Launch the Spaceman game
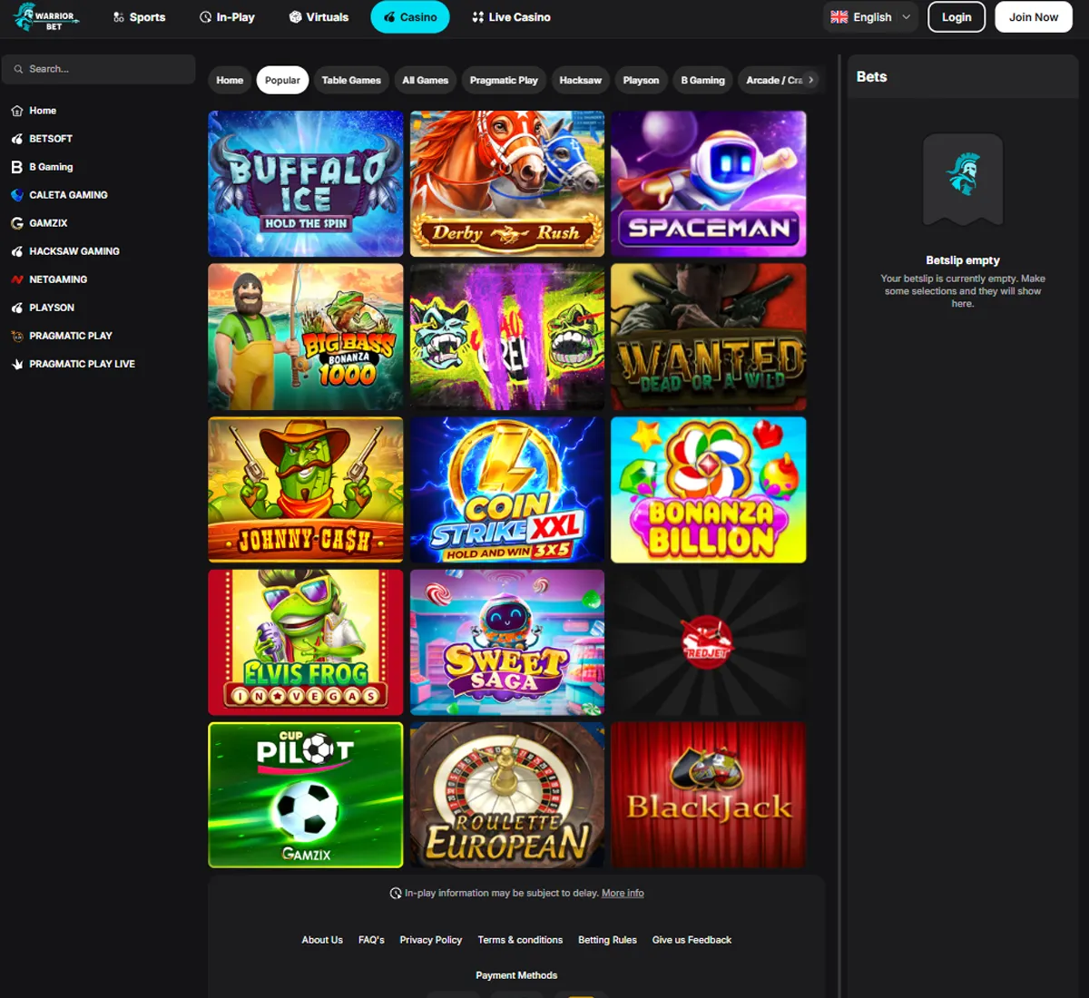This screenshot has height=998, width=1089. coord(709,184)
